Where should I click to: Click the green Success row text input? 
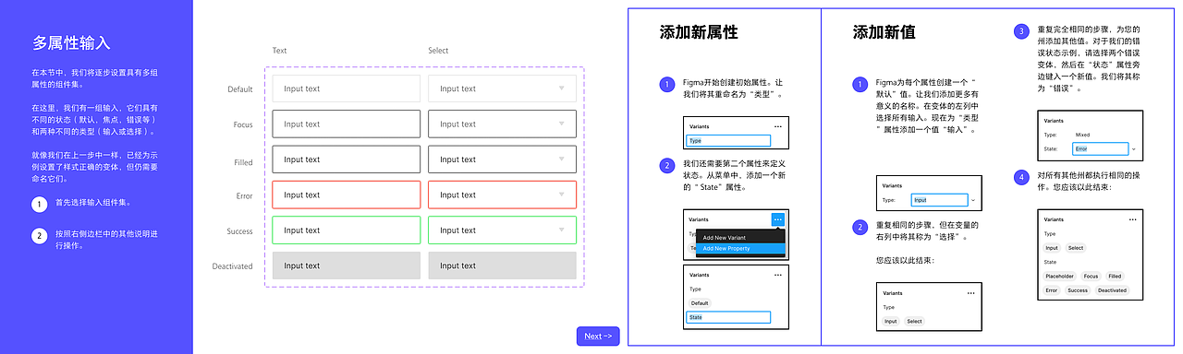[347, 230]
